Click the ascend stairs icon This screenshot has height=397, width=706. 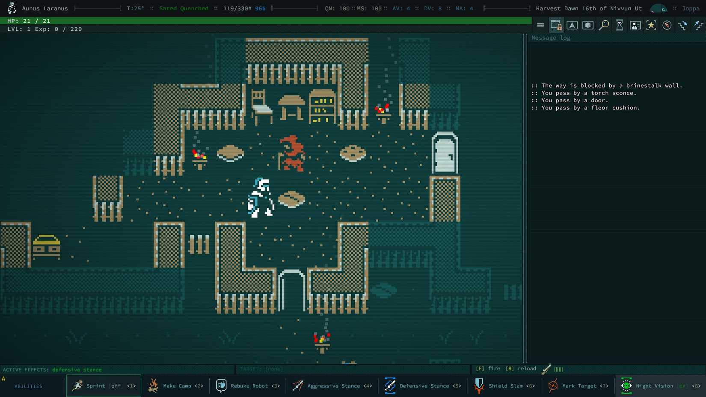coord(699,25)
